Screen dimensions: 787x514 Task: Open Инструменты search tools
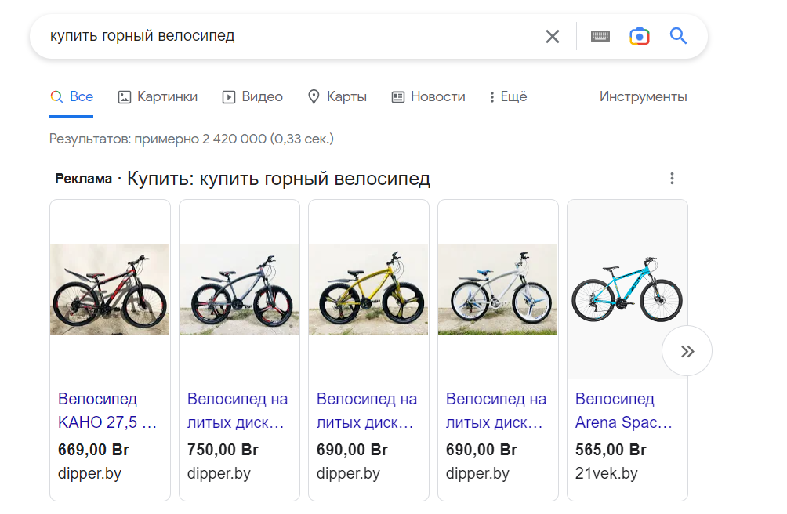[643, 97]
